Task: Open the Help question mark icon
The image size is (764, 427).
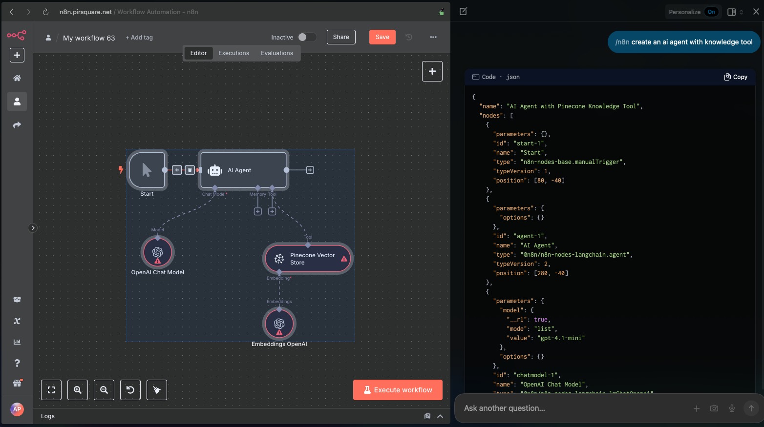Action: point(17,363)
